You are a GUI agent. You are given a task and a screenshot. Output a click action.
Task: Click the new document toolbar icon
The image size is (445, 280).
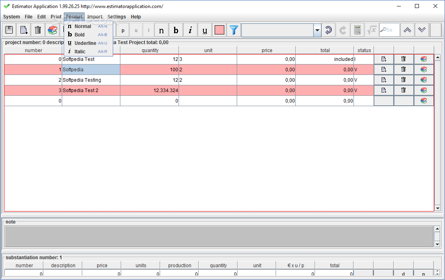pyautogui.click(x=24, y=30)
